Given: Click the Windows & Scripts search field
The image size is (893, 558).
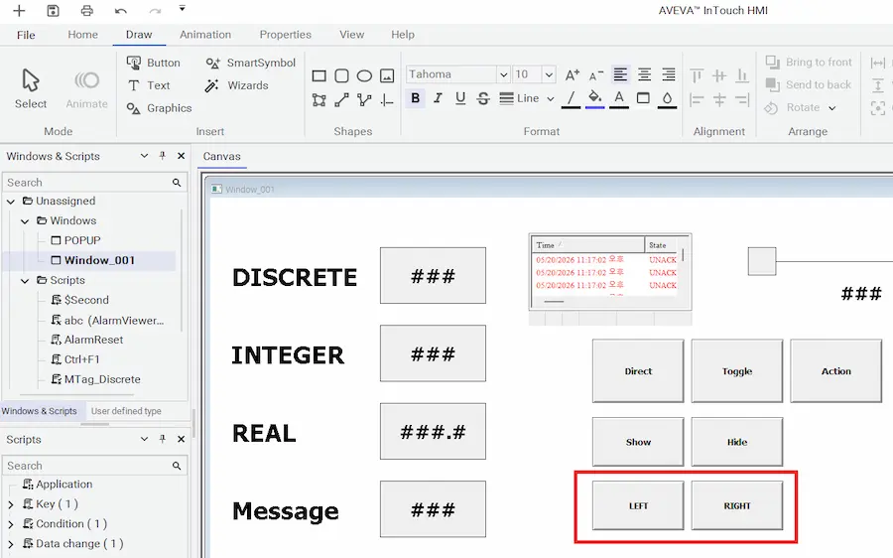Looking at the screenshot, I should [94, 183].
